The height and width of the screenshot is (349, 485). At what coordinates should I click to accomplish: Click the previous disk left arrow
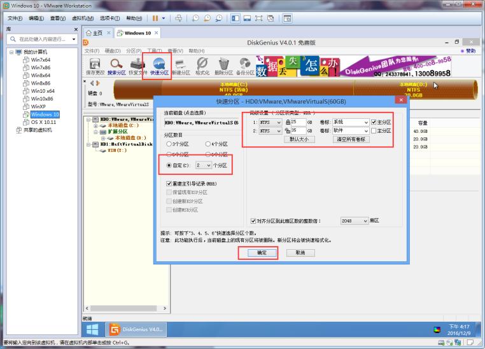coord(92,83)
